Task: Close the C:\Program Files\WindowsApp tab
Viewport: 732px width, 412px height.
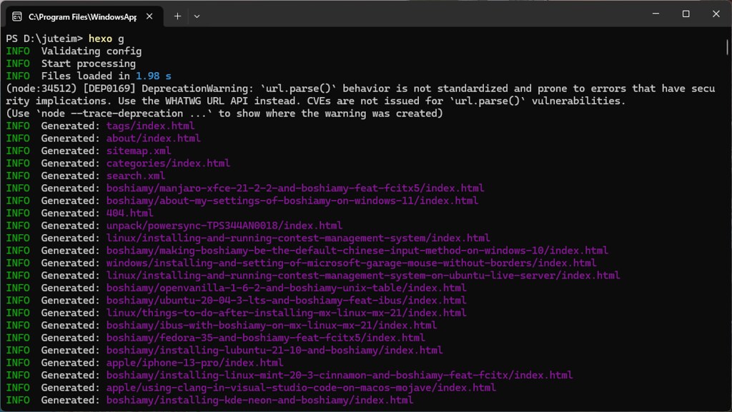Action: point(149,16)
